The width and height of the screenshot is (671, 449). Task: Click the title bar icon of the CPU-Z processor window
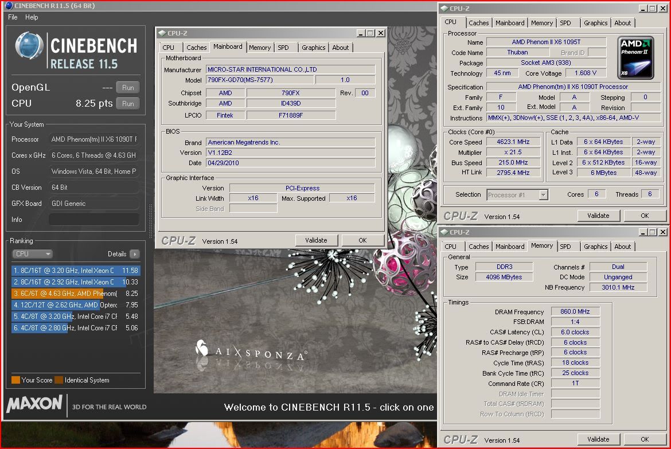(x=444, y=8)
